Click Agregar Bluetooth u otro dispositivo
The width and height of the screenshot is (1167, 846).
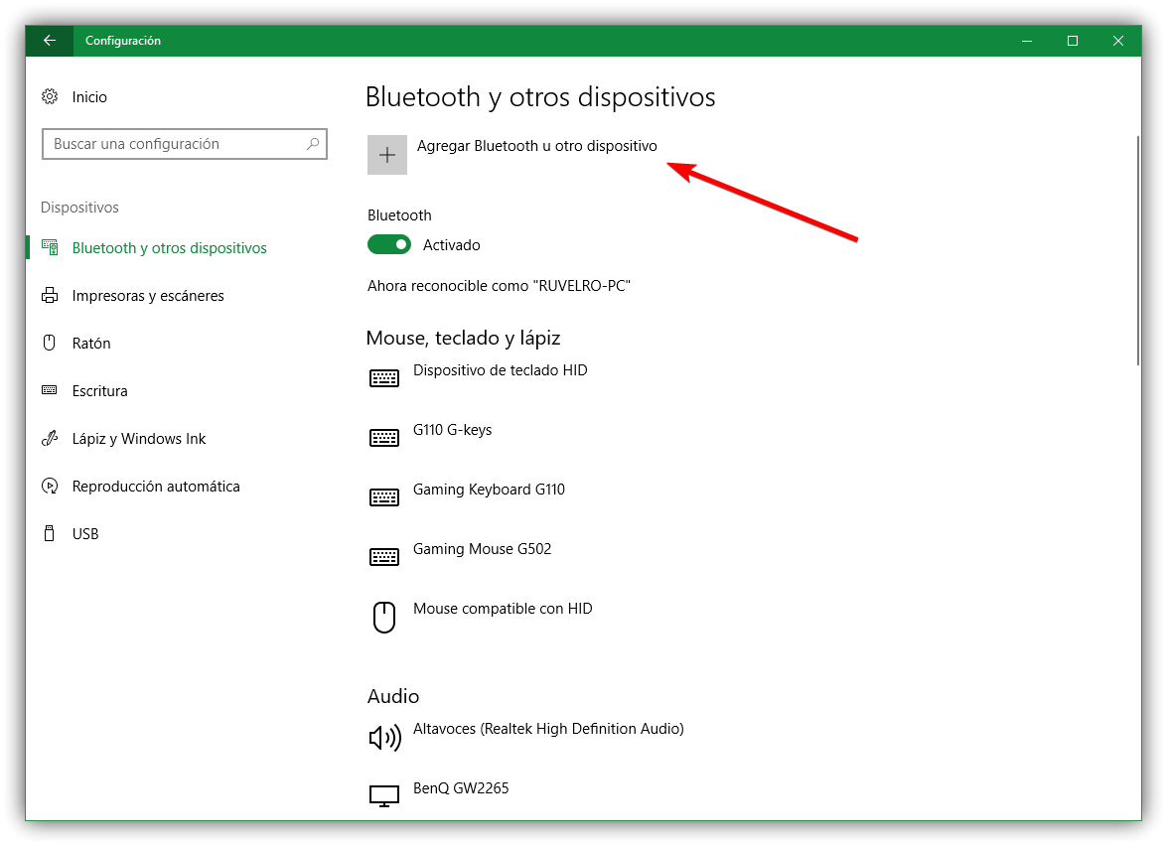click(536, 146)
